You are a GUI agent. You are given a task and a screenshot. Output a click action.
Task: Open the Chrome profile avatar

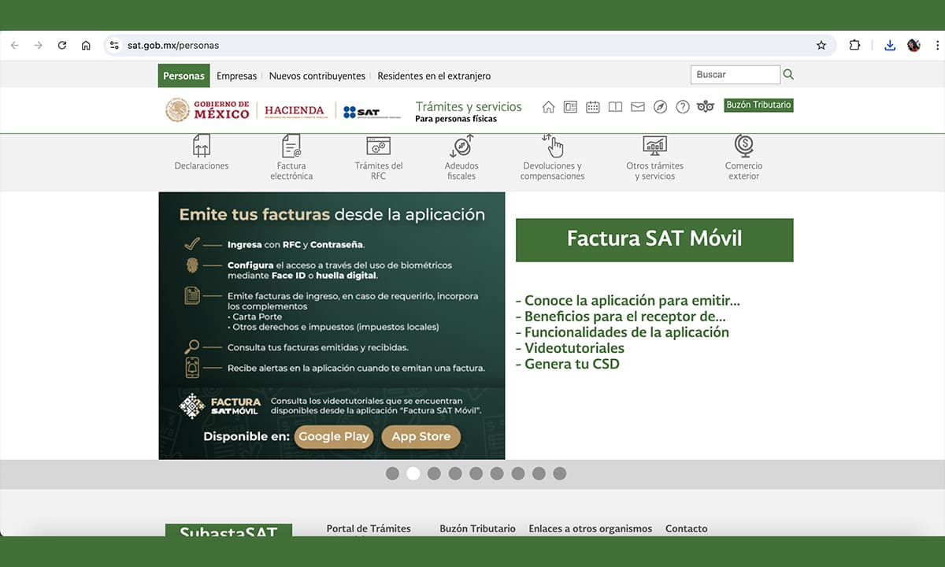[x=913, y=46]
